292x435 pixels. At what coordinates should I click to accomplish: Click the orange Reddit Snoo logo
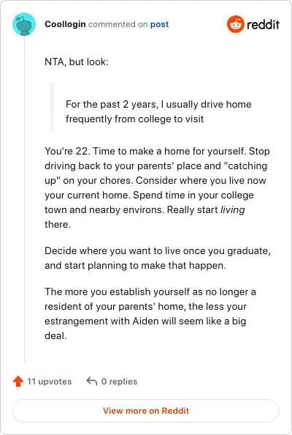236,24
